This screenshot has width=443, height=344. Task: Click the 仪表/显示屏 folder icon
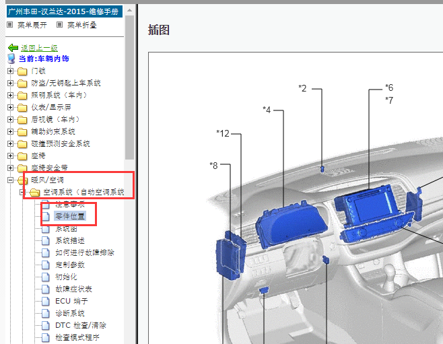click(22, 108)
